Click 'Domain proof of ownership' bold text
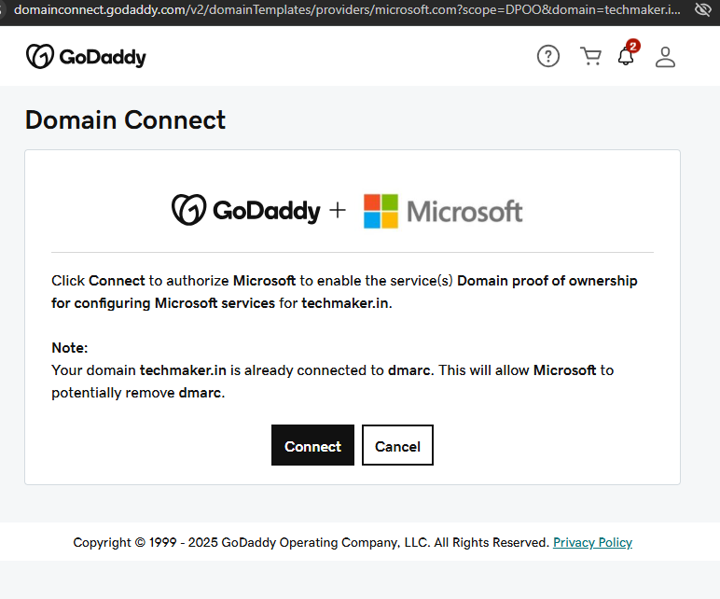This screenshot has height=599, width=720. [x=547, y=281]
